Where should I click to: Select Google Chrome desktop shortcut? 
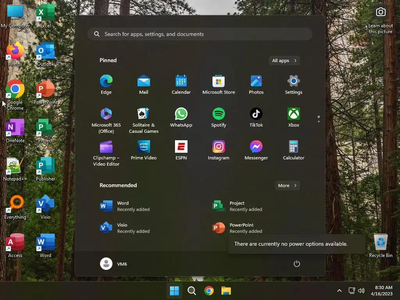(15, 95)
